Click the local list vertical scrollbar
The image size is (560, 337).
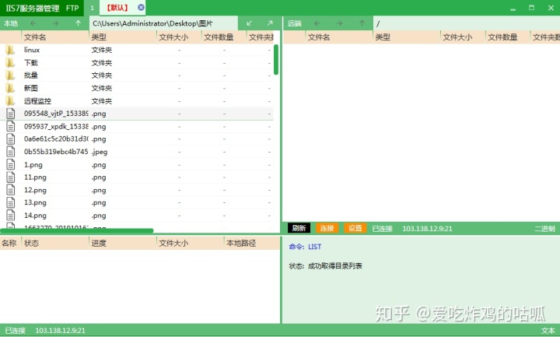(276, 59)
